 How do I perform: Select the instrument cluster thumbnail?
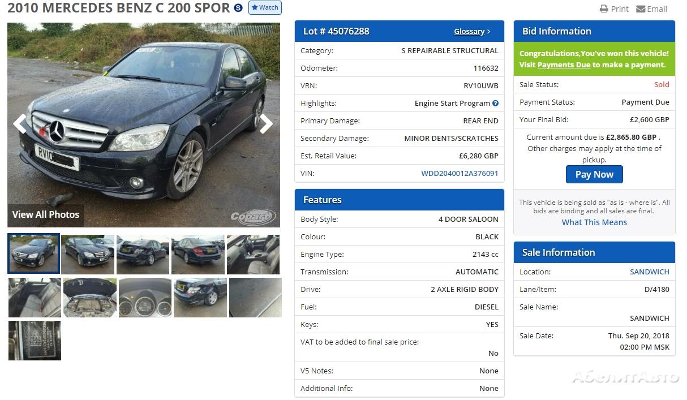pyautogui.click(x=145, y=298)
